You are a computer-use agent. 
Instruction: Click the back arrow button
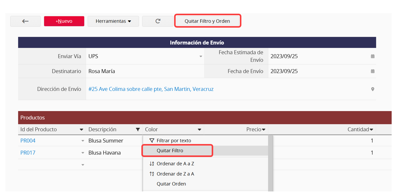(25, 21)
